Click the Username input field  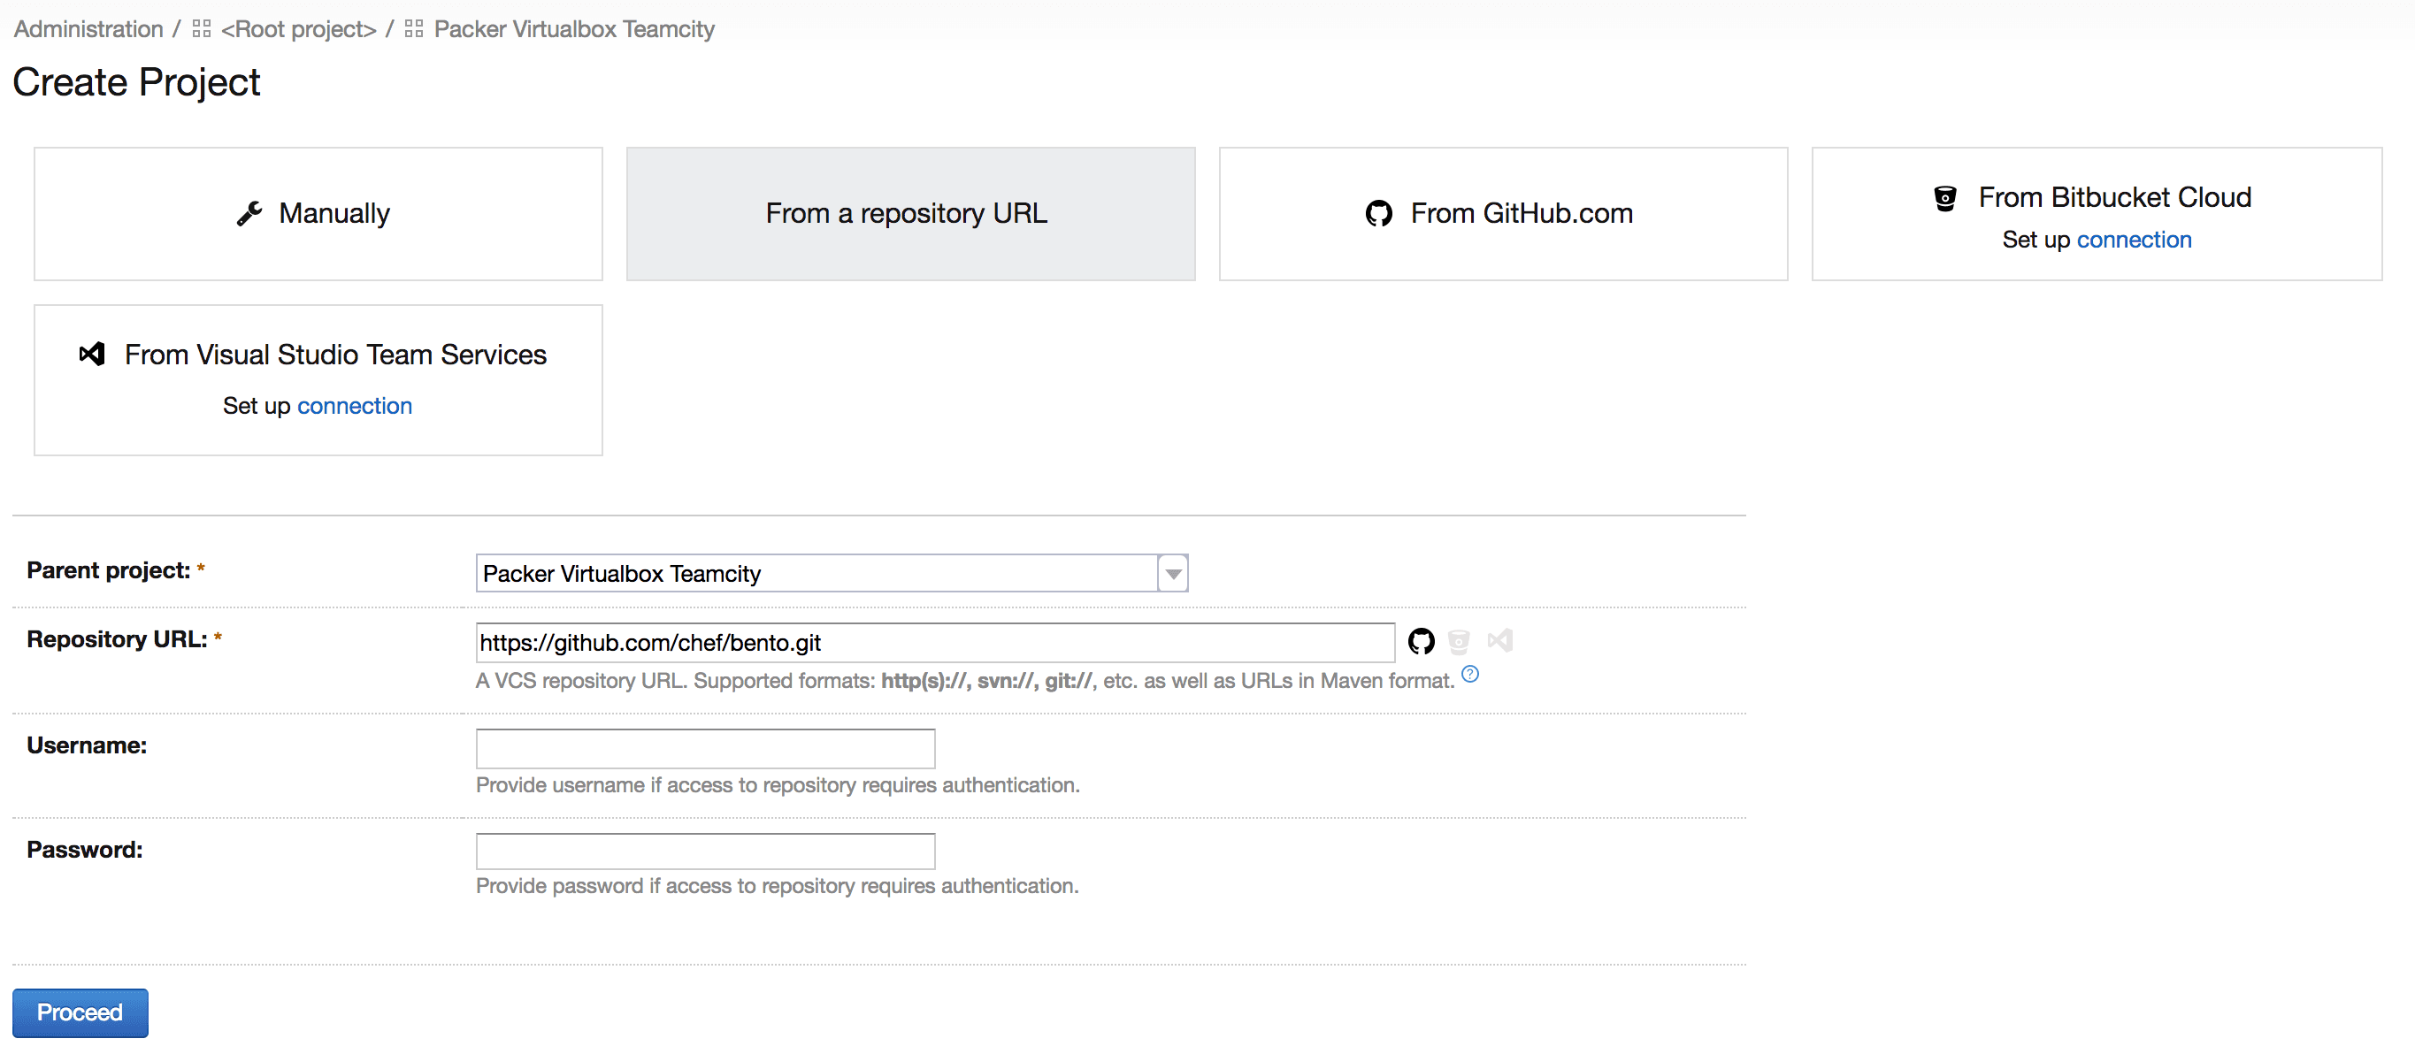tap(709, 746)
